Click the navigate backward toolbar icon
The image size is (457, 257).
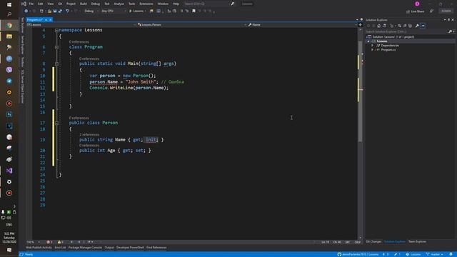click(26, 11)
